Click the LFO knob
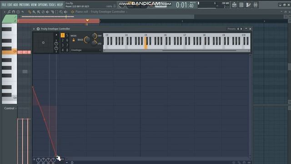The height and width of the screenshot is (164, 291). [94, 43]
